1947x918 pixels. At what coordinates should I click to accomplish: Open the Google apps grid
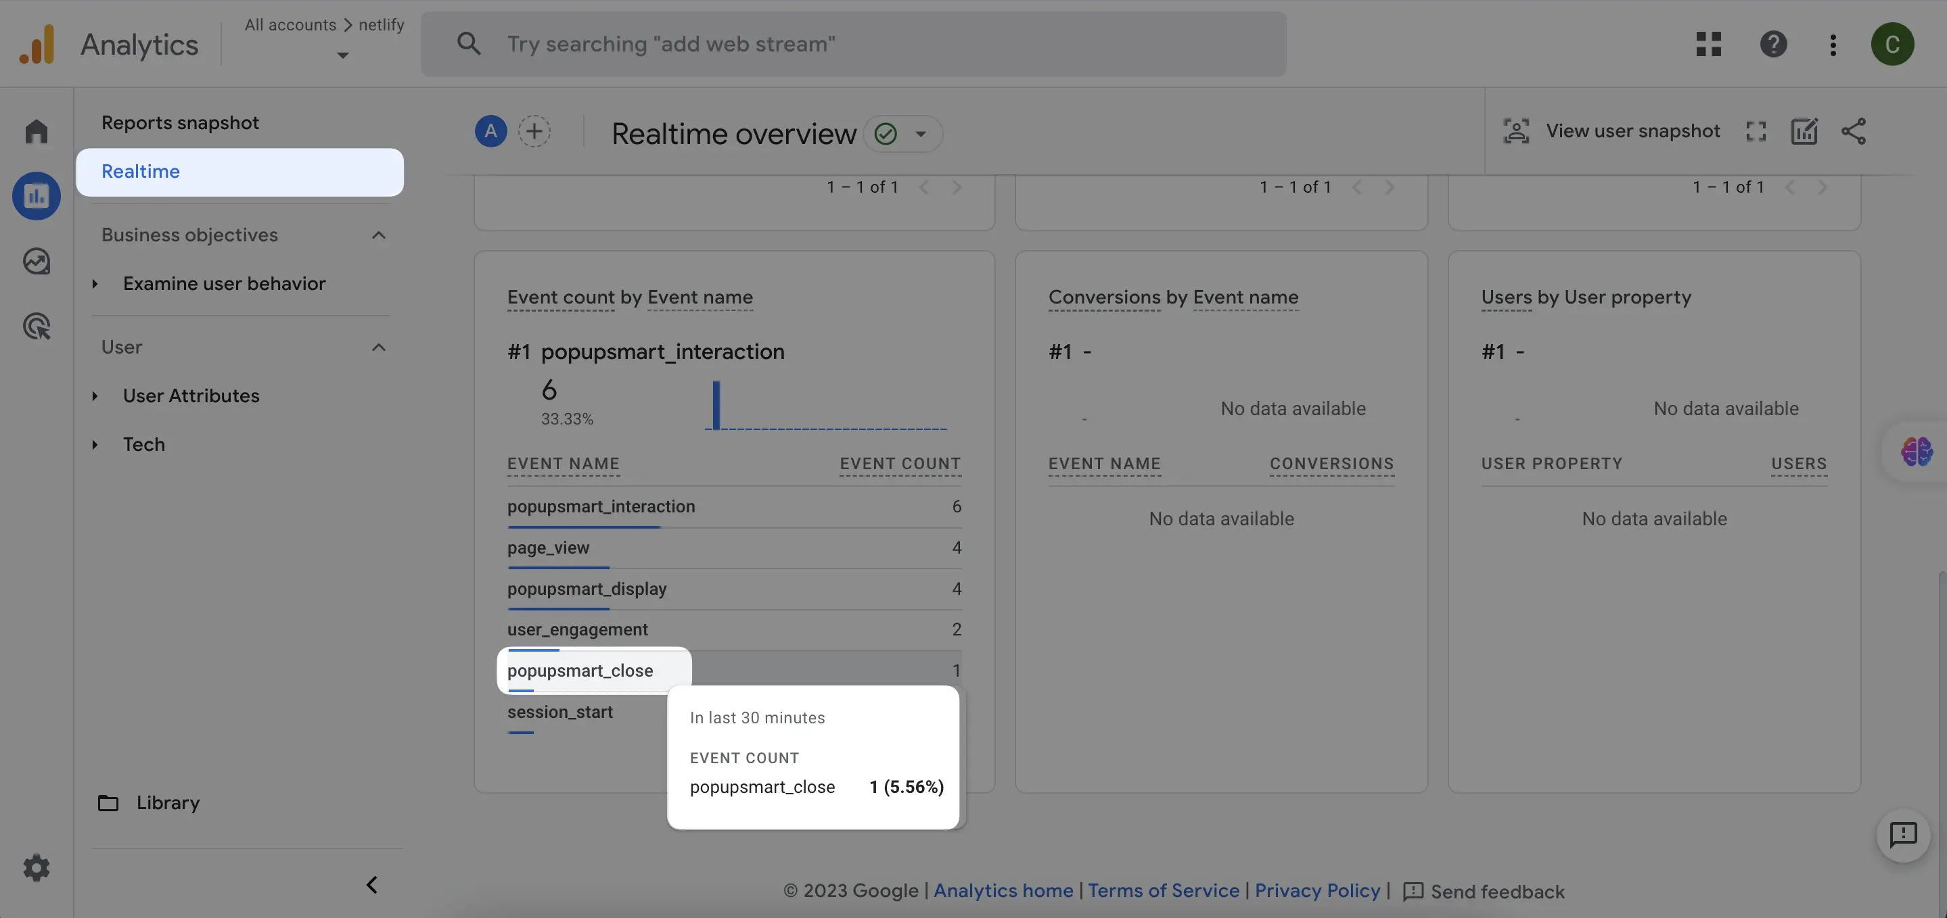click(1708, 44)
